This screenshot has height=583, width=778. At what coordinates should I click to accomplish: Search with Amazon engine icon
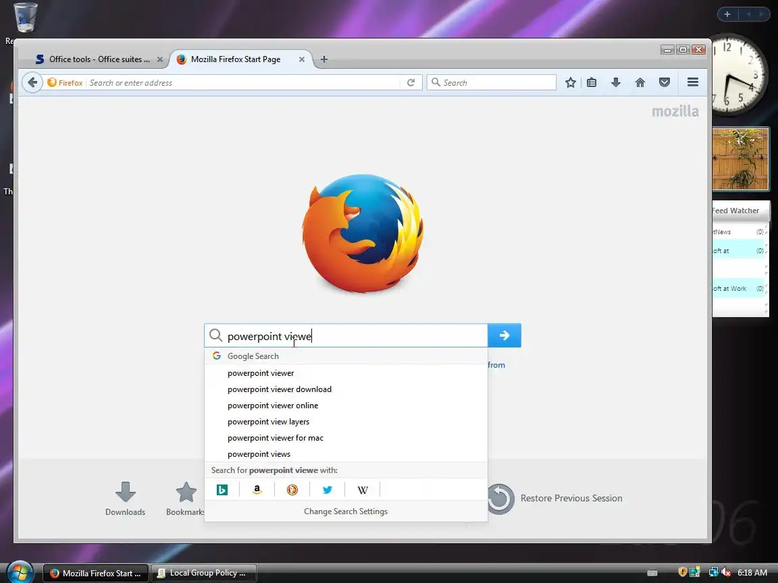(257, 490)
